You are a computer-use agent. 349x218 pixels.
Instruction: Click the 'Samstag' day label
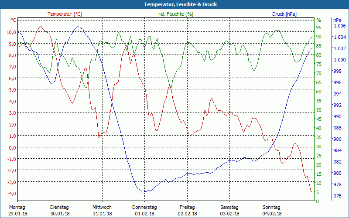pos(229,208)
